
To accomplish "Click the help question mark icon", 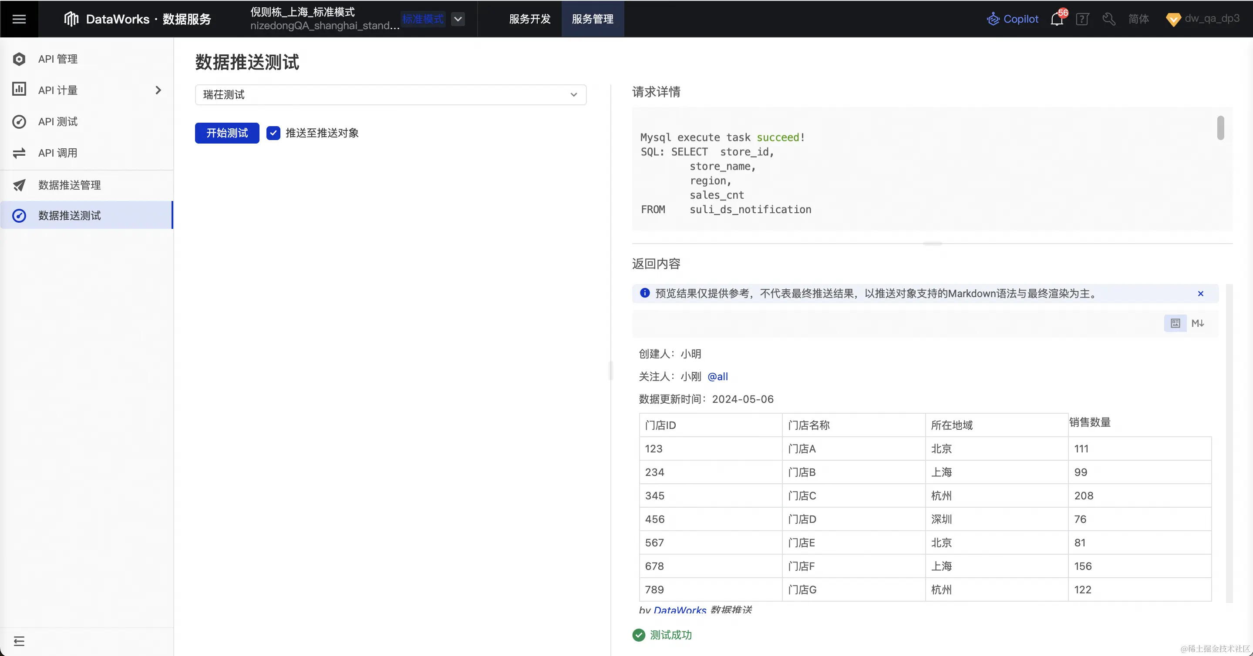I will (1082, 20).
